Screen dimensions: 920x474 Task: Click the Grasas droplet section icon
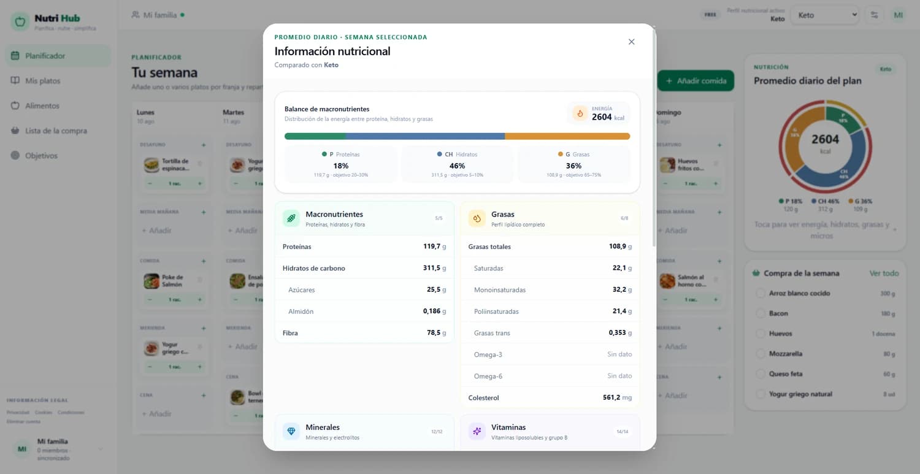tap(477, 218)
